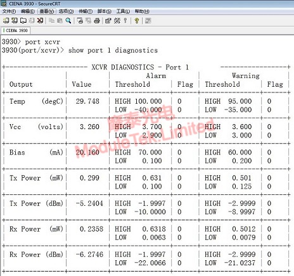Click the Rx Power warning low '0.0079'
The image size is (294, 276).
click(244, 237)
